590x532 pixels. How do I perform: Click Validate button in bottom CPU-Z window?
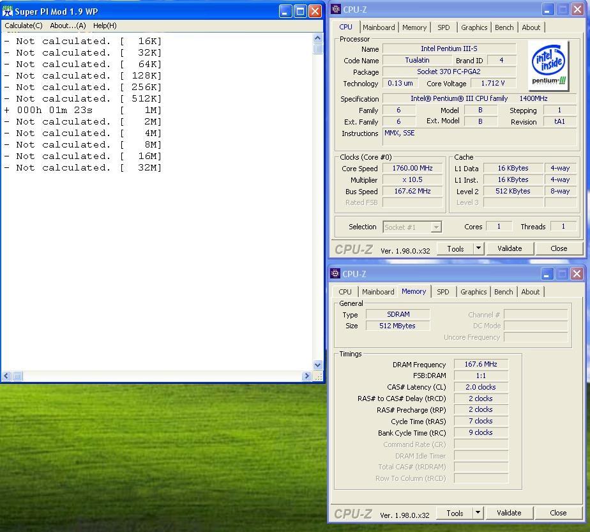coord(509,513)
